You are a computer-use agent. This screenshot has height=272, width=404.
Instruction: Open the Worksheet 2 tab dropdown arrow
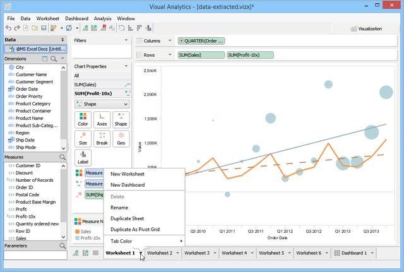[x=179, y=253]
